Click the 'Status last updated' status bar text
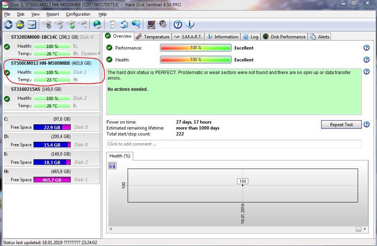Screen dimensions: 377x246 pyautogui.click(x=50, y=243)
